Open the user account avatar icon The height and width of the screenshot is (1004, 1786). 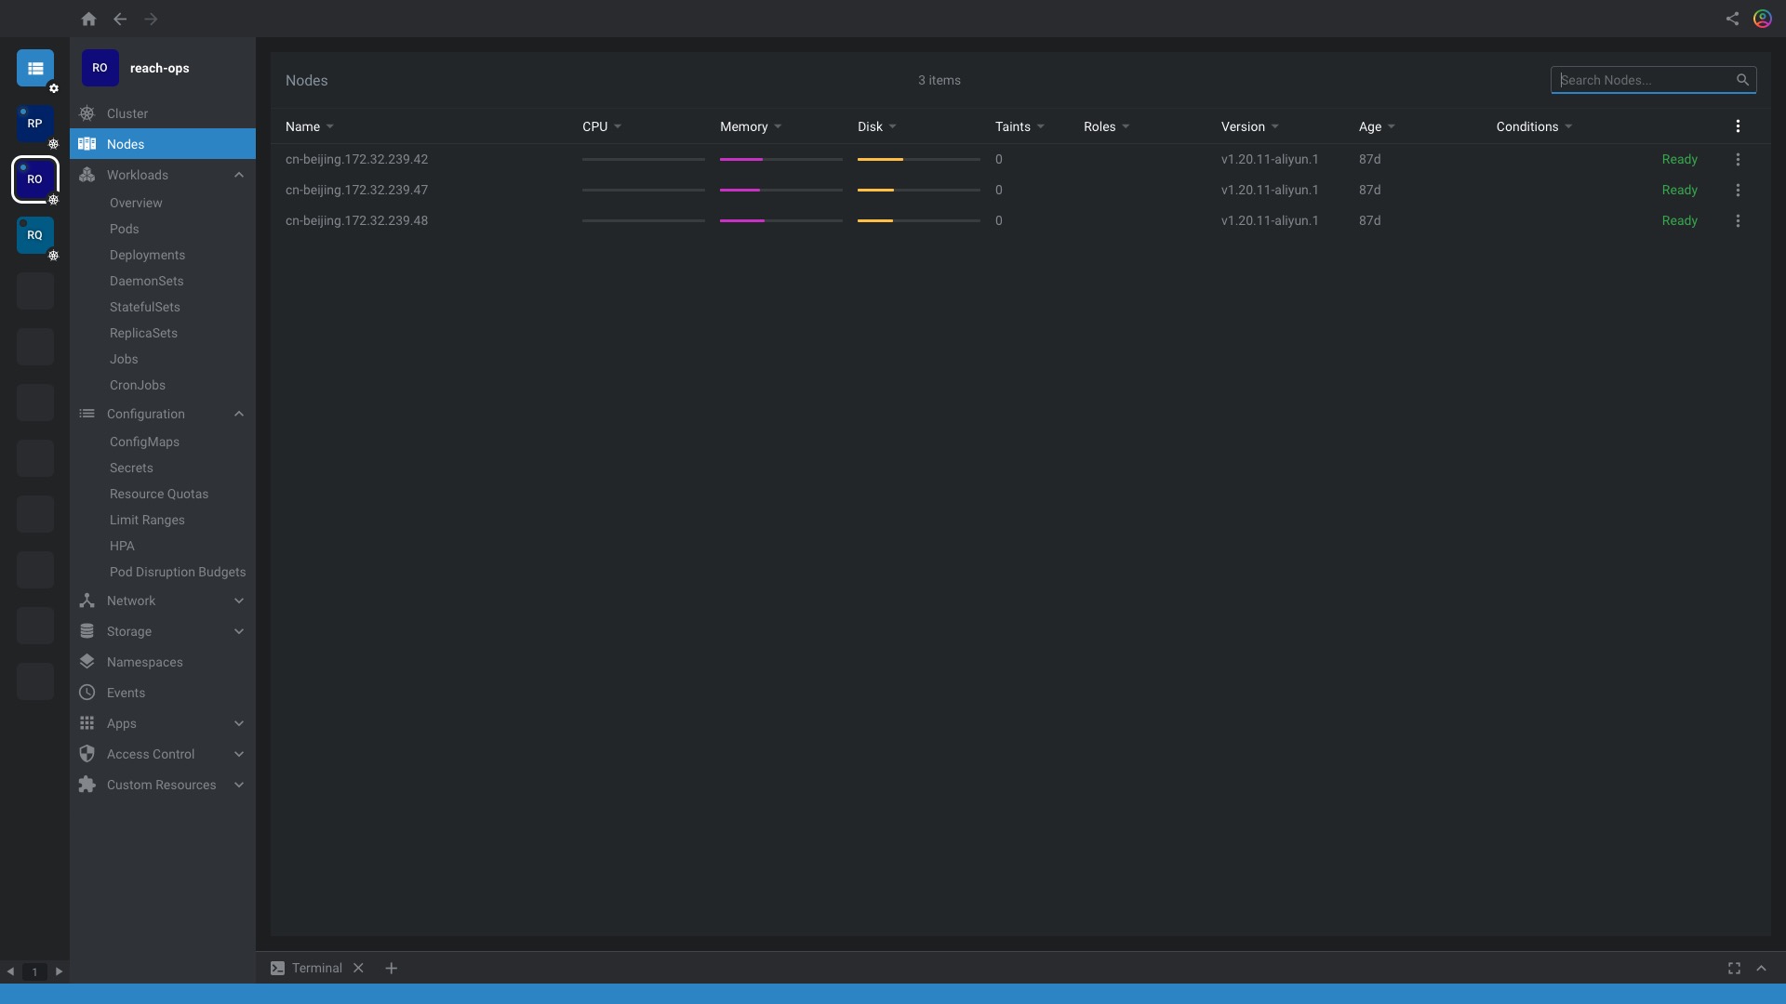(x=1762, y=19)
